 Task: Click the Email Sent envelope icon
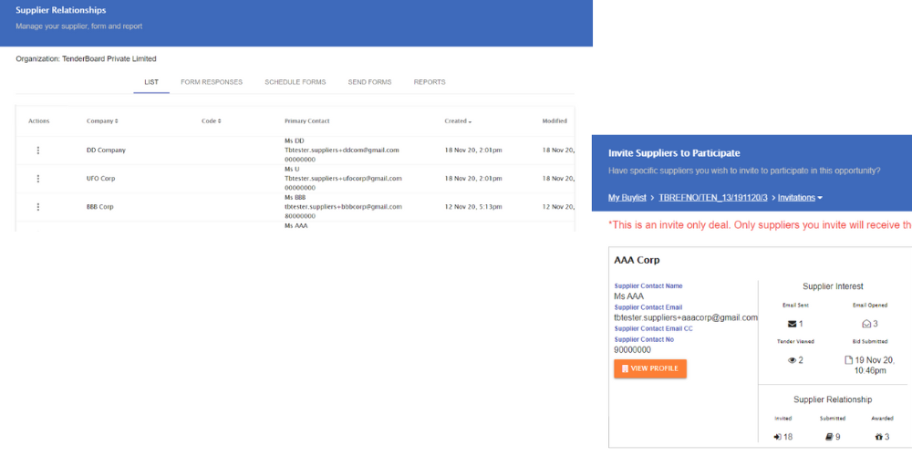point(791,324)
